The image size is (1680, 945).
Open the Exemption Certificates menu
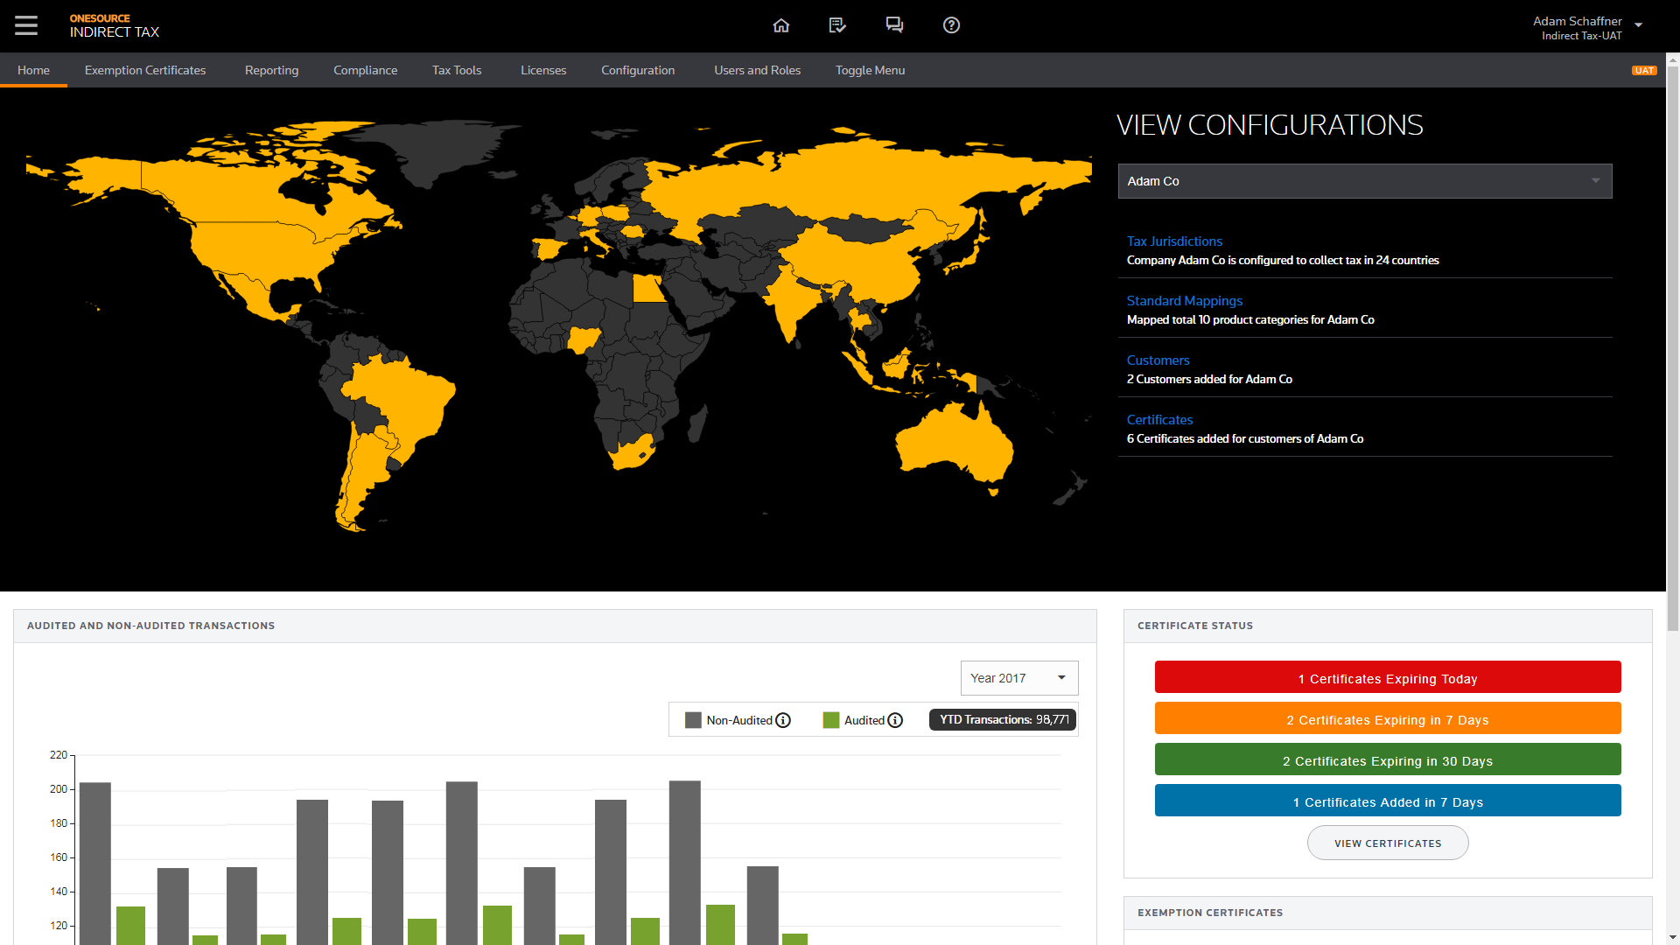145,70
